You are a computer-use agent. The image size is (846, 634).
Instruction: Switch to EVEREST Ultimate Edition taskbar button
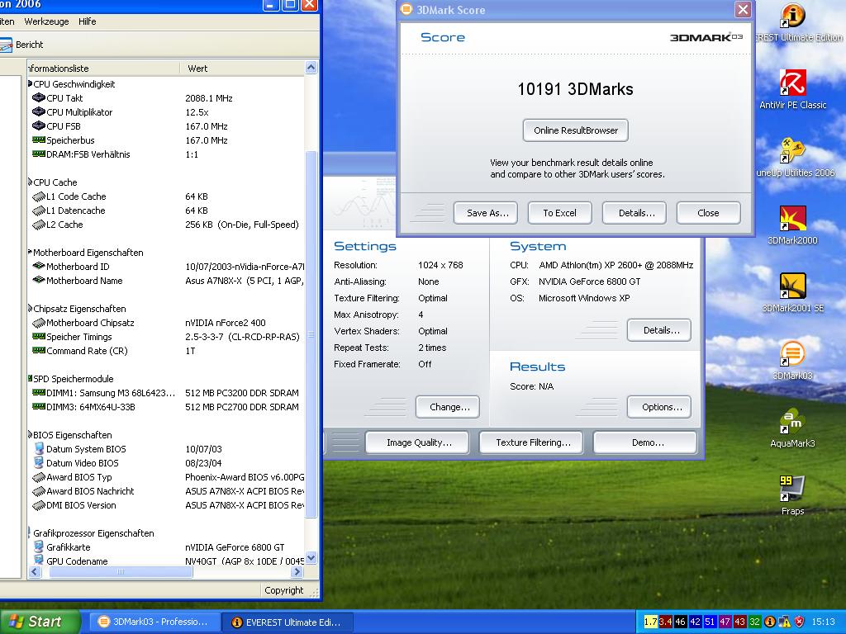[288, 622]
